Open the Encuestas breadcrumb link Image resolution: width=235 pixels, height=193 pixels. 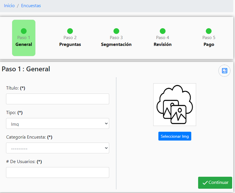(x=31, y=6)
